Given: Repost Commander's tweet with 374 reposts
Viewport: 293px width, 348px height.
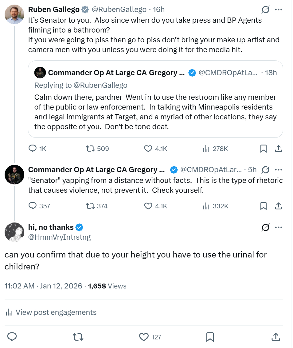Looking at the screenshot, I should pyautogui.click(x=90, y=206).
